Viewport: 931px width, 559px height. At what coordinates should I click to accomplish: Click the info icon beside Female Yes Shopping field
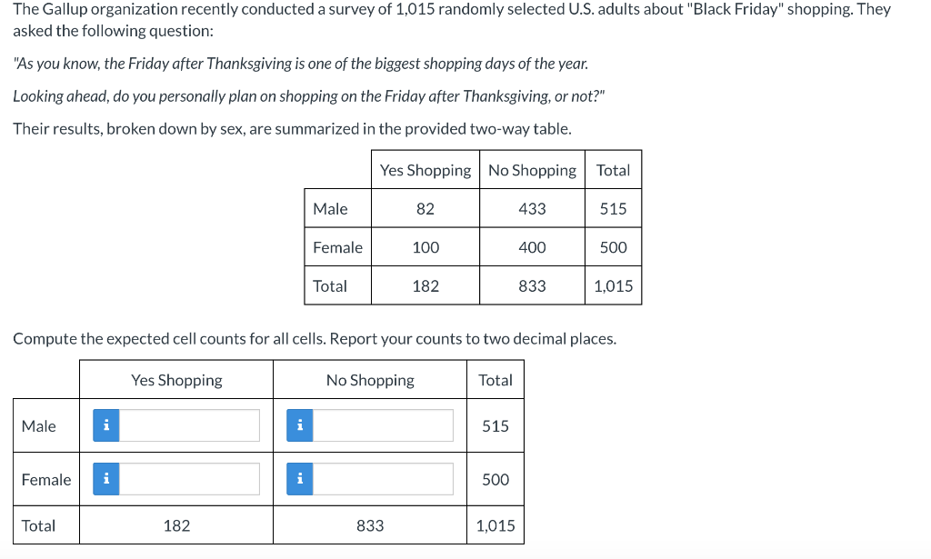[x=105, y=478]
